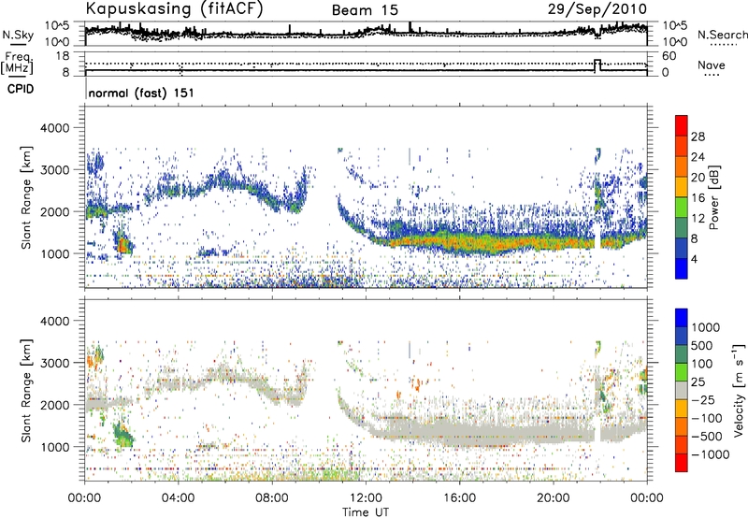Select the Freq. [MHz] axis label
Screen dimensions: 748x518
pos(18,64)
